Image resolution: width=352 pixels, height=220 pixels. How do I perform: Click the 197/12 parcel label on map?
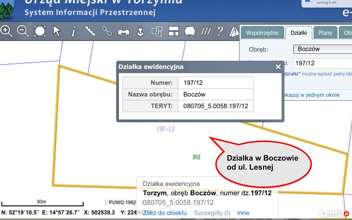coord(165,129)
